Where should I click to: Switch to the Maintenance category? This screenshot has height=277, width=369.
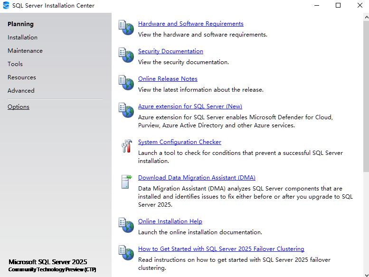(25, 50)
